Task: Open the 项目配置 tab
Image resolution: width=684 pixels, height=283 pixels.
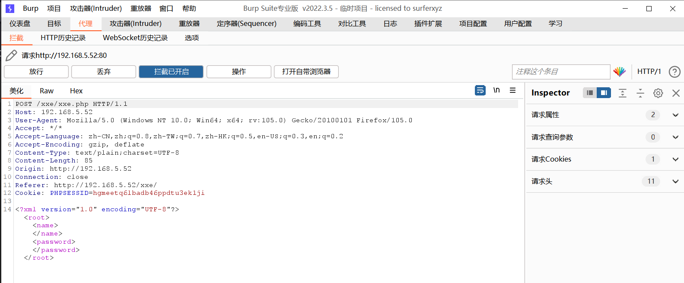Action: pos(473,24)
